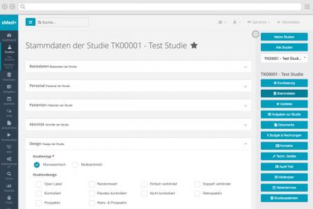Click the teal hamburger menu icon
Screen dimensions: 313x209
(30, 22)
